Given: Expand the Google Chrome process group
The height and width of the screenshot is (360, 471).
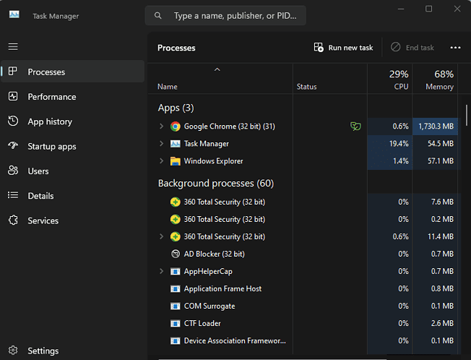Looking at the screenshot, I should coord(162,127).
